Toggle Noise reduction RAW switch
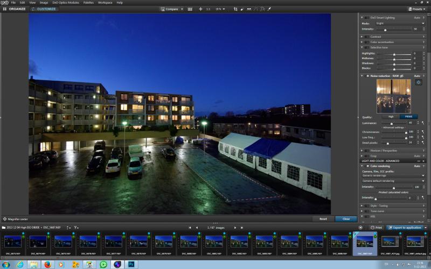The image size is (431, 269). pyautogui.click(x=367, y=76)
